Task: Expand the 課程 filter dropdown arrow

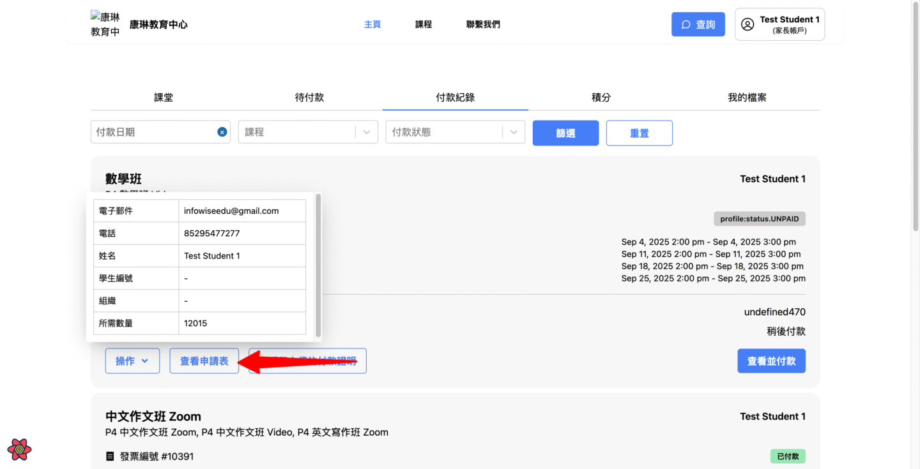Action: (x=367, y=132)
